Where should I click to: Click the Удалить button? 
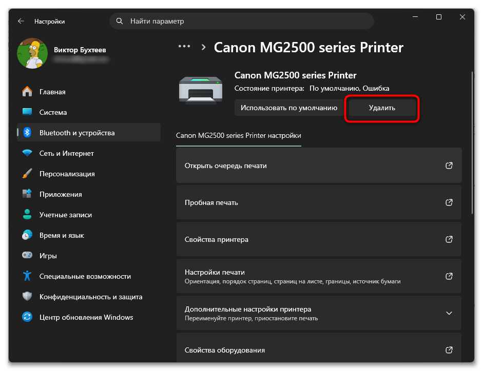click(x=382, y=108)
